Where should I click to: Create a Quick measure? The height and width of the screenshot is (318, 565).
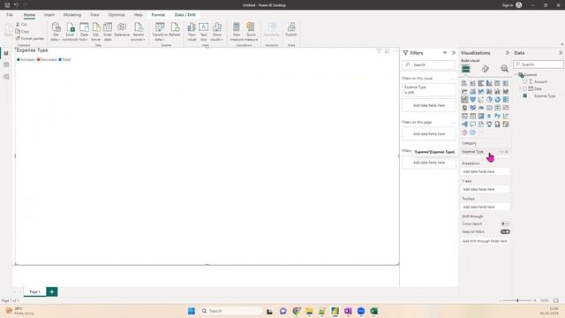251,32
